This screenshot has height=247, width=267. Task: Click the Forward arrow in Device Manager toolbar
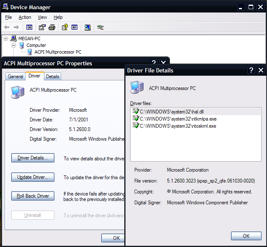click(x=16, y=27)
